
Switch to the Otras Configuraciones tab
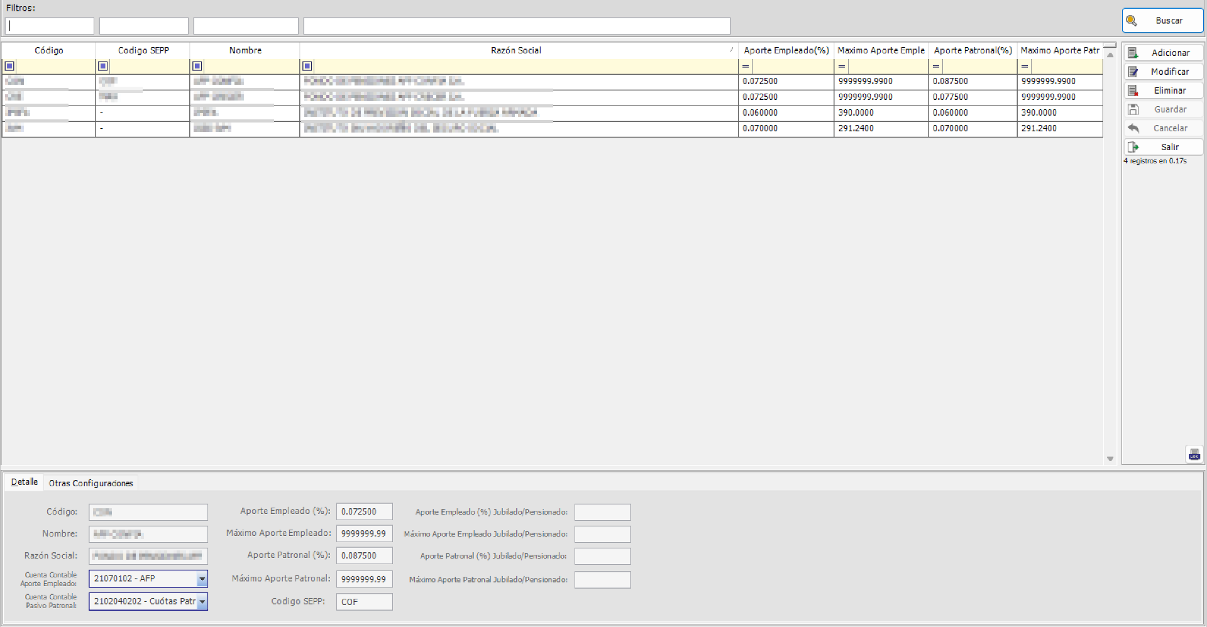[91, 483]
